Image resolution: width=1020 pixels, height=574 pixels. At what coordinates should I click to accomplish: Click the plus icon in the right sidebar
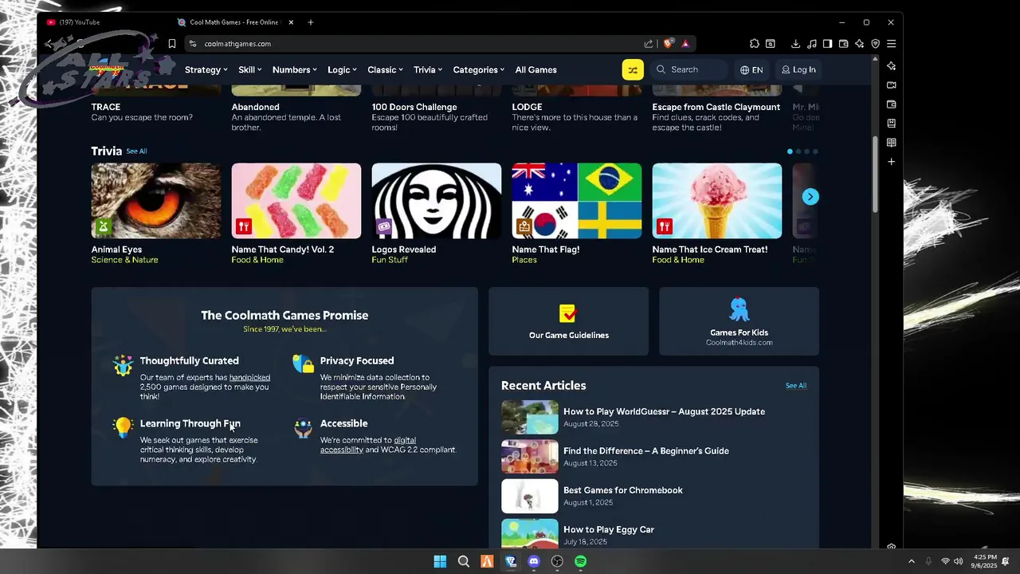(x=892, y=162)
